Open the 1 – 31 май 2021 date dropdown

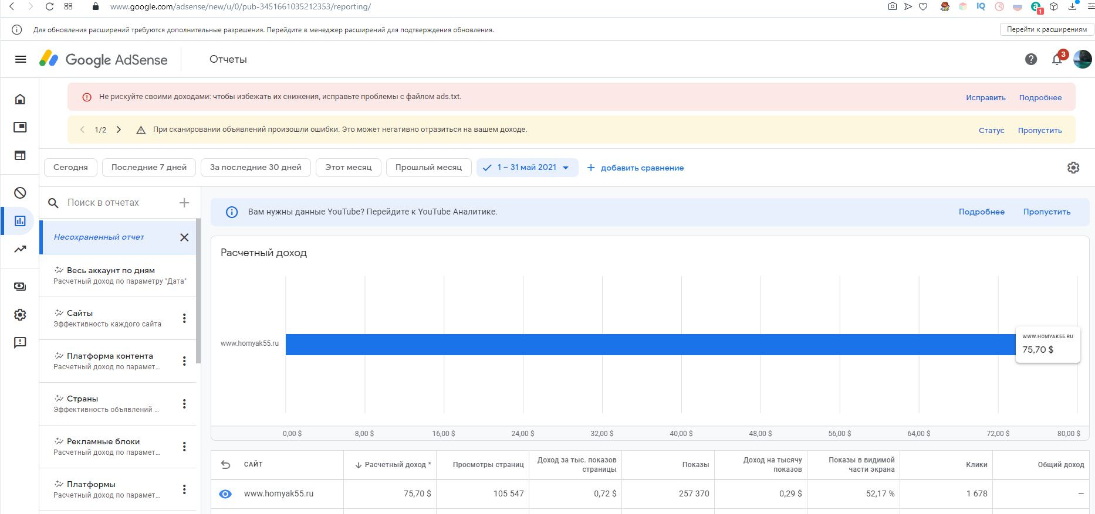coord(528,168)
